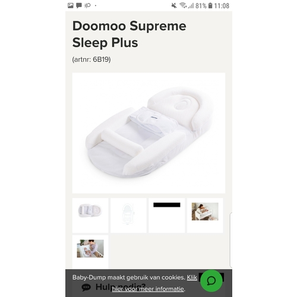Tap the speech bubble icon beside Hulp nodig

(86, 287)
